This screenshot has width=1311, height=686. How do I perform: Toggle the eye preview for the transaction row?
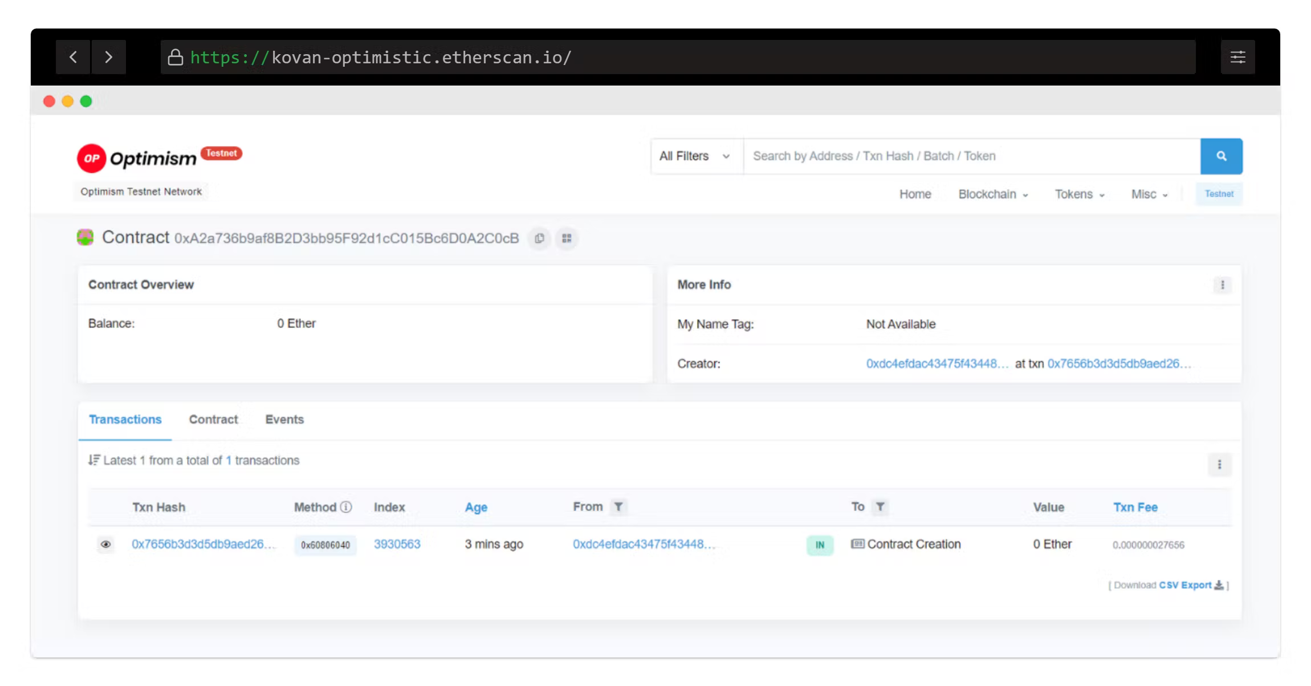tap(105, 545)
